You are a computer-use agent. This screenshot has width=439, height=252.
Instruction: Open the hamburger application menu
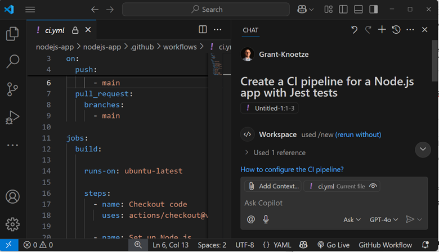point(30,10)
